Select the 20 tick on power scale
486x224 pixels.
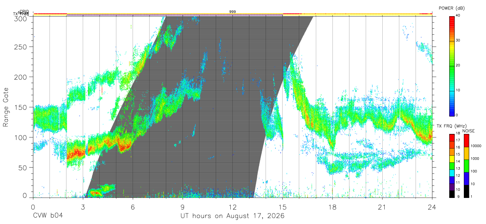tap(458, 66)
